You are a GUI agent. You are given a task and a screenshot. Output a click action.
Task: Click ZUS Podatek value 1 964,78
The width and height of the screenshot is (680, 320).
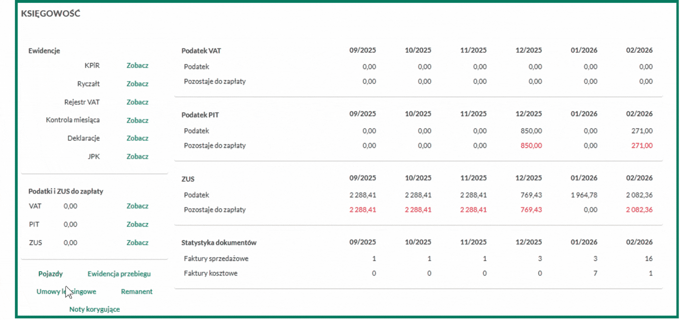click(584, 195)
